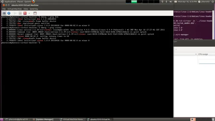Screen dimensions: 215x121
Task: Open the View menu
Action: click(x=26, y=9)
